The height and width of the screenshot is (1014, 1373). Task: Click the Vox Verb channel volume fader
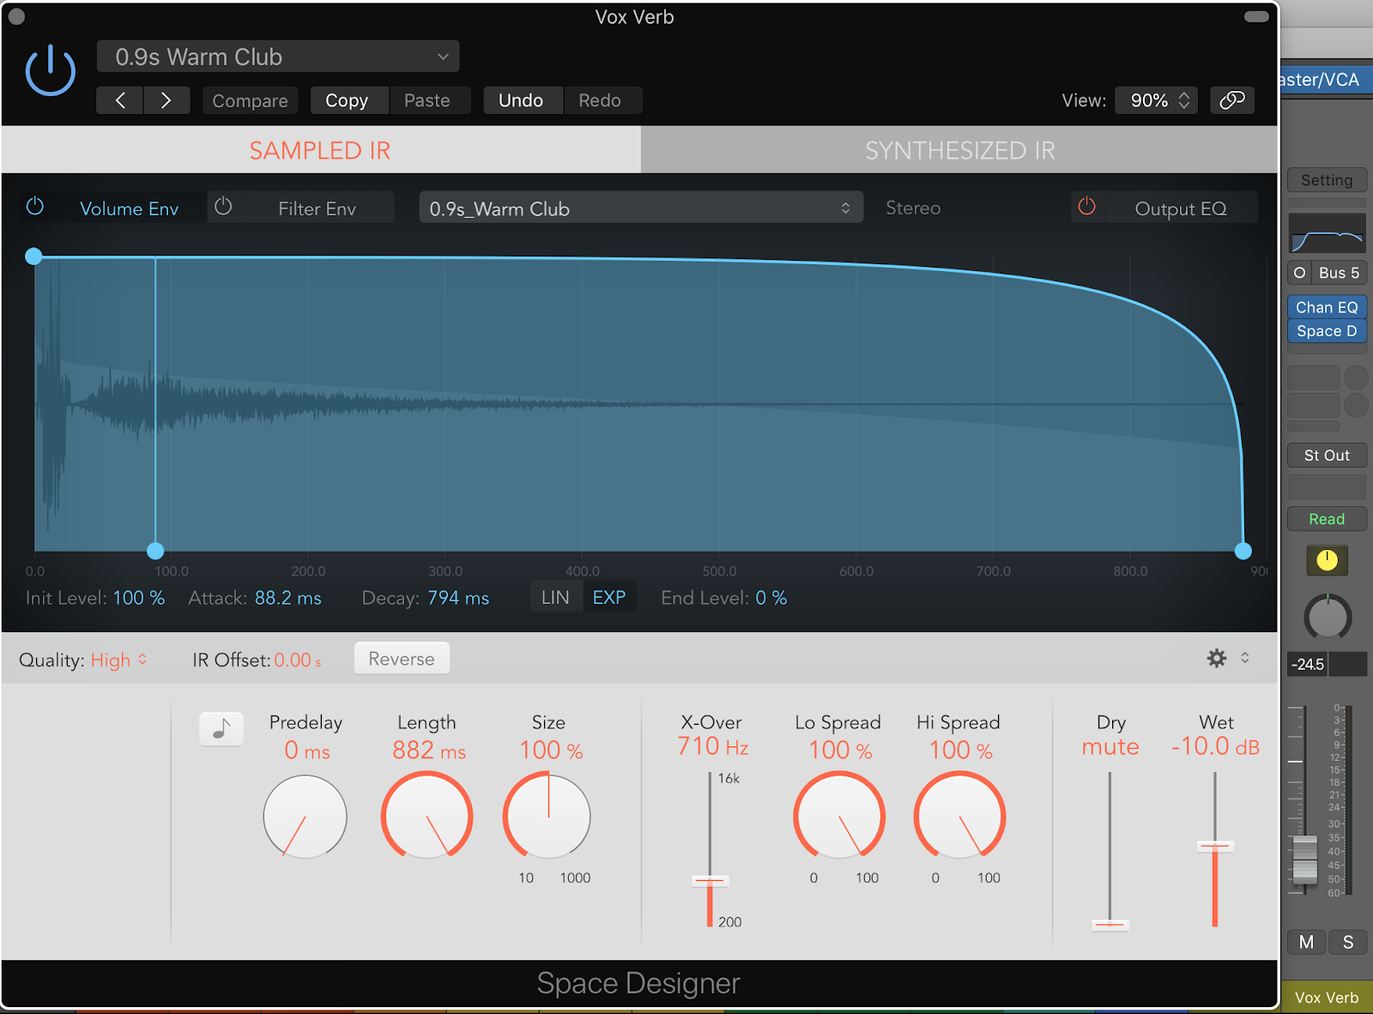click(1304, 859)
